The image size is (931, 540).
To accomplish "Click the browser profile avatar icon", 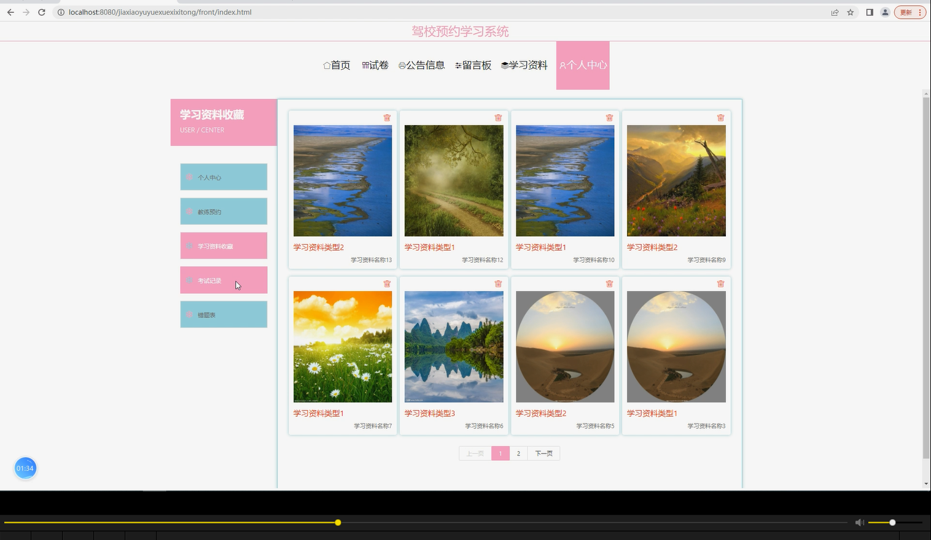I will click(885, 12).
